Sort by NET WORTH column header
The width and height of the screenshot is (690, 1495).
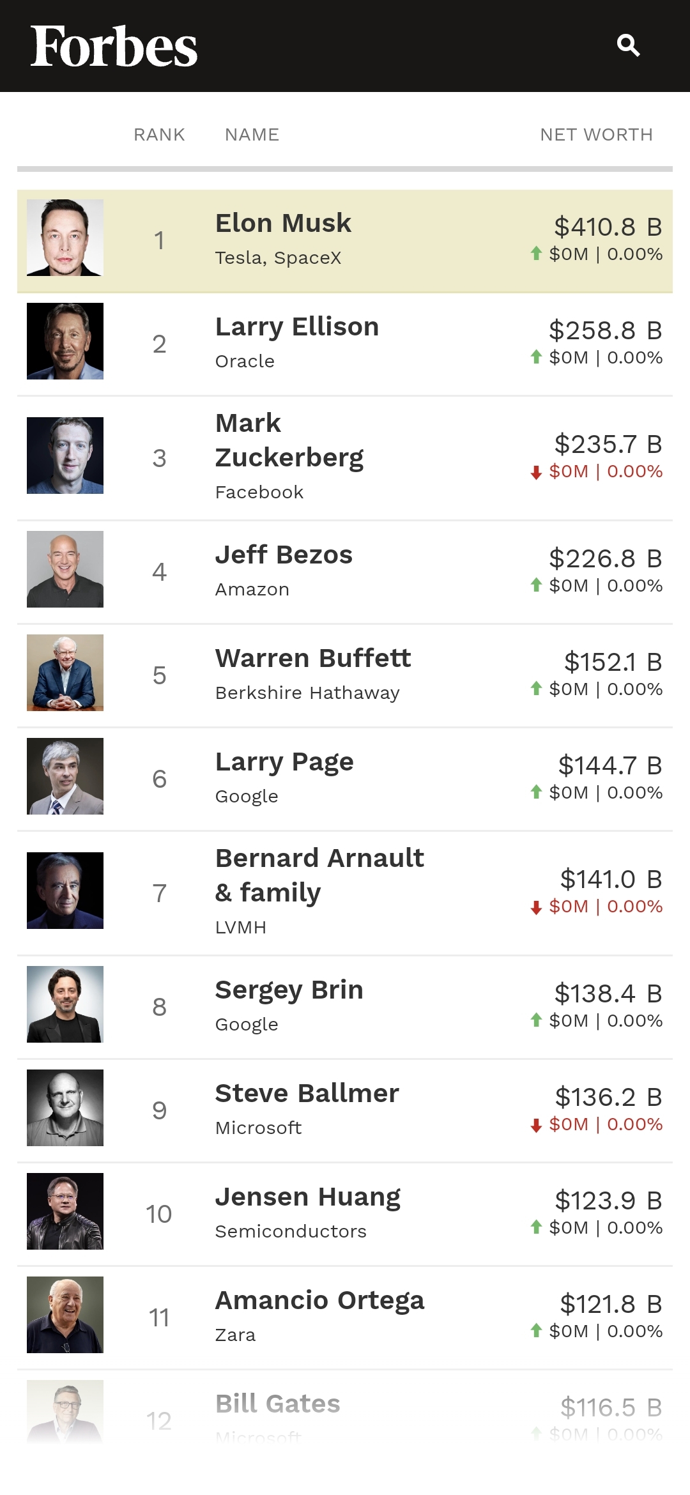tap(596, 135)
